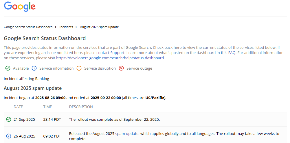Open the developers.google.com status-dashboard help link
Viewport: 290px width, 143px height.
(110, 58)
